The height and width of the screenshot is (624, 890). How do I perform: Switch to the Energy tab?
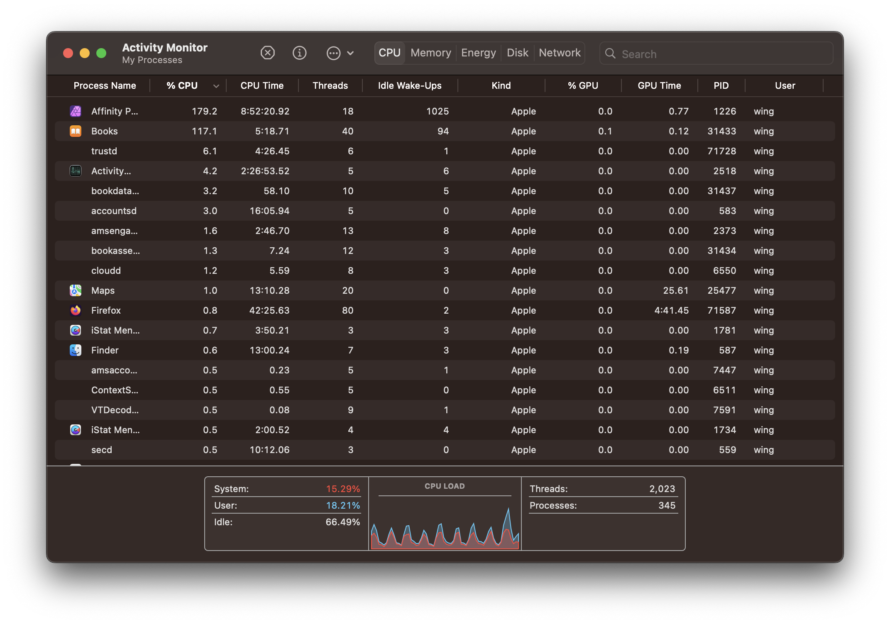[x=479, y=53]
